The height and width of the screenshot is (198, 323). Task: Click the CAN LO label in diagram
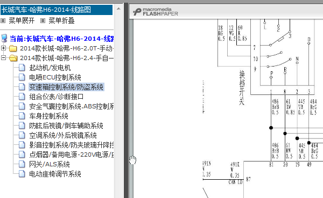pyautogui.click(x=235, y=182)
